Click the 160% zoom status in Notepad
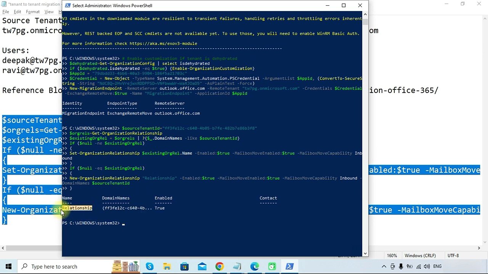Image resolution: width=488 pixels, height=274 pixels. tap(392, 256)
